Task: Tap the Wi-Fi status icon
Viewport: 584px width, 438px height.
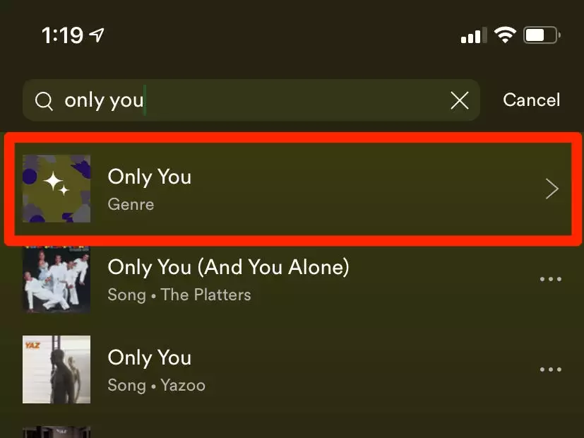Action: (x=505, y=35)
